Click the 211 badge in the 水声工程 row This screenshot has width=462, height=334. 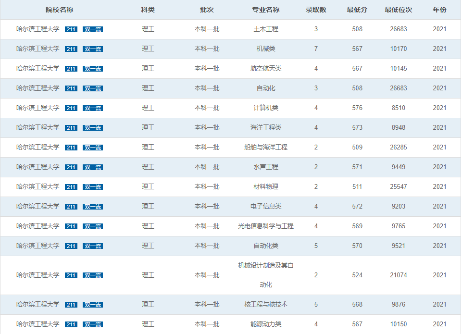pyautogui.click(x=71, y=167)
